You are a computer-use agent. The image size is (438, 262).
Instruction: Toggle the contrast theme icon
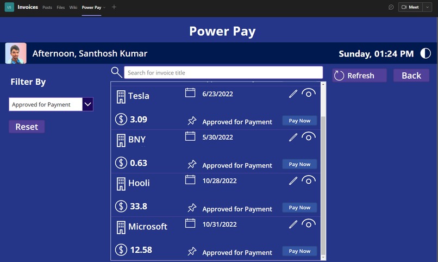pyautogui.click(x=426, y=53)
